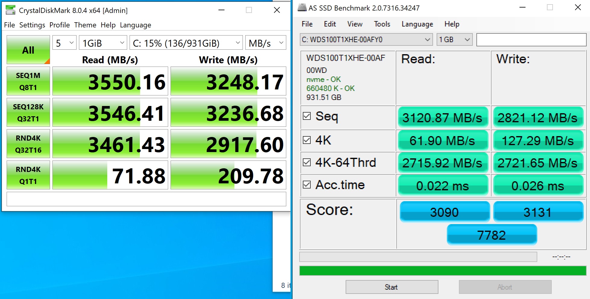The width and height of the screenshot is (590, 299).
Task: Click the SEQ1M read result 3550.16
Action: click(x=110, y=81)
